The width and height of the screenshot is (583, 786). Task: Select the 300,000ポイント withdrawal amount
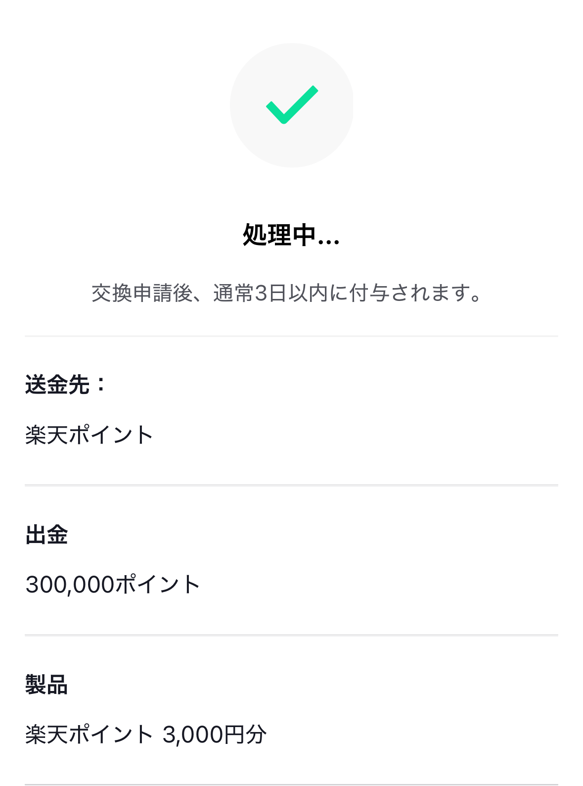(x=113, y=585)
